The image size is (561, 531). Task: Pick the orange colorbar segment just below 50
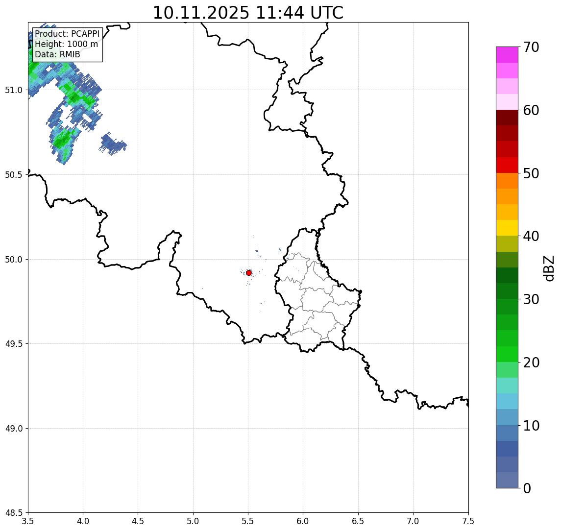click(507, 181)
